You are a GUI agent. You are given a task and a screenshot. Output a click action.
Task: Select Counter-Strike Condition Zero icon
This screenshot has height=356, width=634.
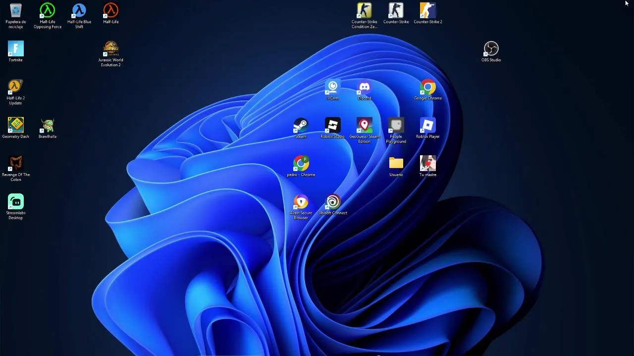pos(365,10)
